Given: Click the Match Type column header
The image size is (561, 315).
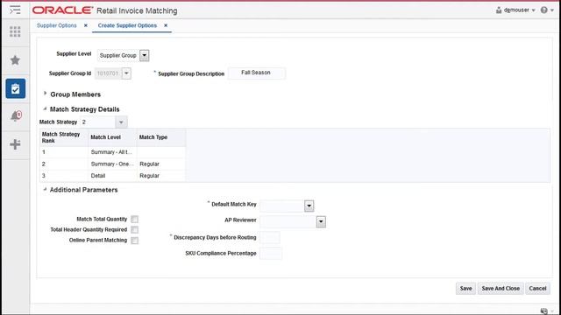Looking at the screenshot, I should click(161, 137).
